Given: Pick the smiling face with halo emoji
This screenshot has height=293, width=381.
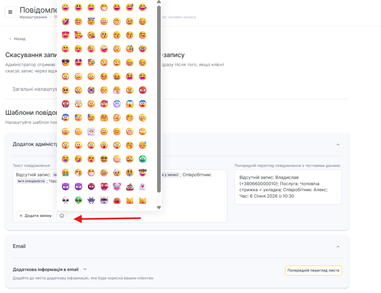Looking at the screenshot, I should [x=91, y=21].
